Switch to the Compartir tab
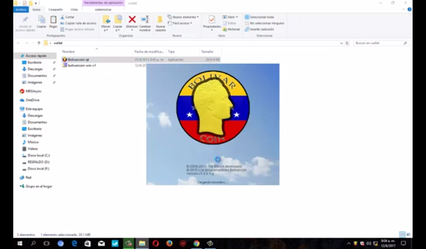This screenshot has height=249, width=426. click(x=55, y=9)
